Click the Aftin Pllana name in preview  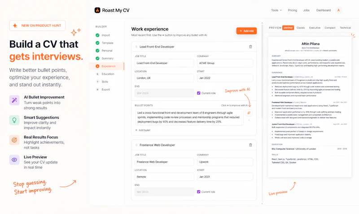click(310, 43)
